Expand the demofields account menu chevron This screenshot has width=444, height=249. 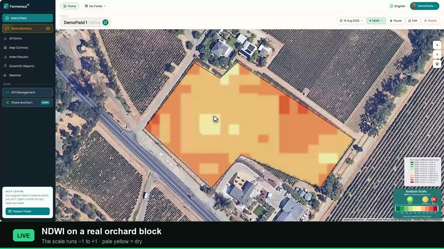[x=436, y=6]
